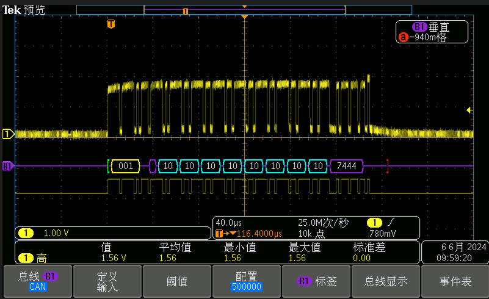489x299 pixels.
Task: Open 配置 500000 bit rate setting
Action: [x=247, y=281]
